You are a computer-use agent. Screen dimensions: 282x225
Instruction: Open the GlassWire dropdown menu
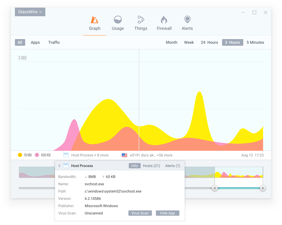(x=30, y=12)
